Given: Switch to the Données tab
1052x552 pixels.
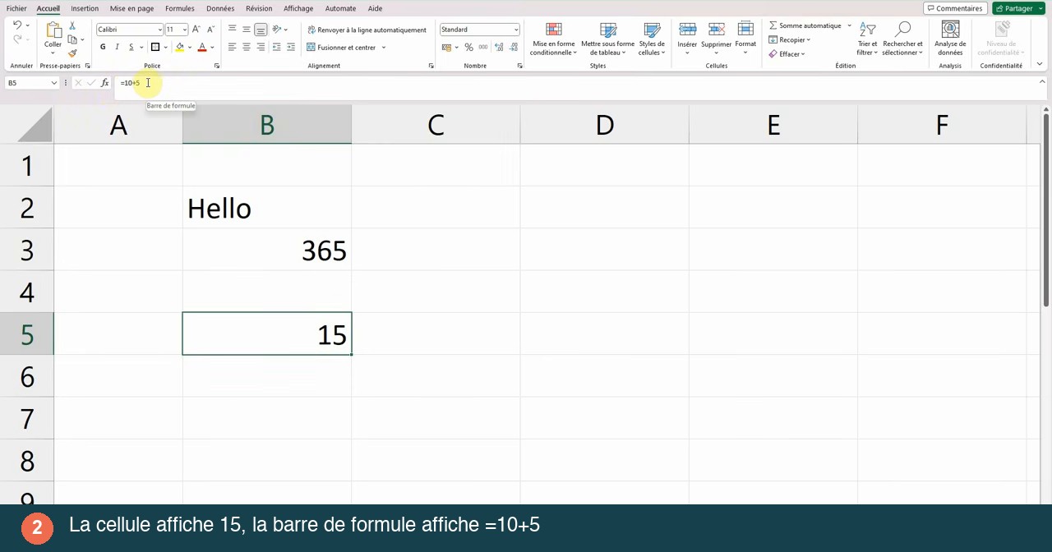Looking at the screenshot, I should pyautogui.click(x=220, y=8).
